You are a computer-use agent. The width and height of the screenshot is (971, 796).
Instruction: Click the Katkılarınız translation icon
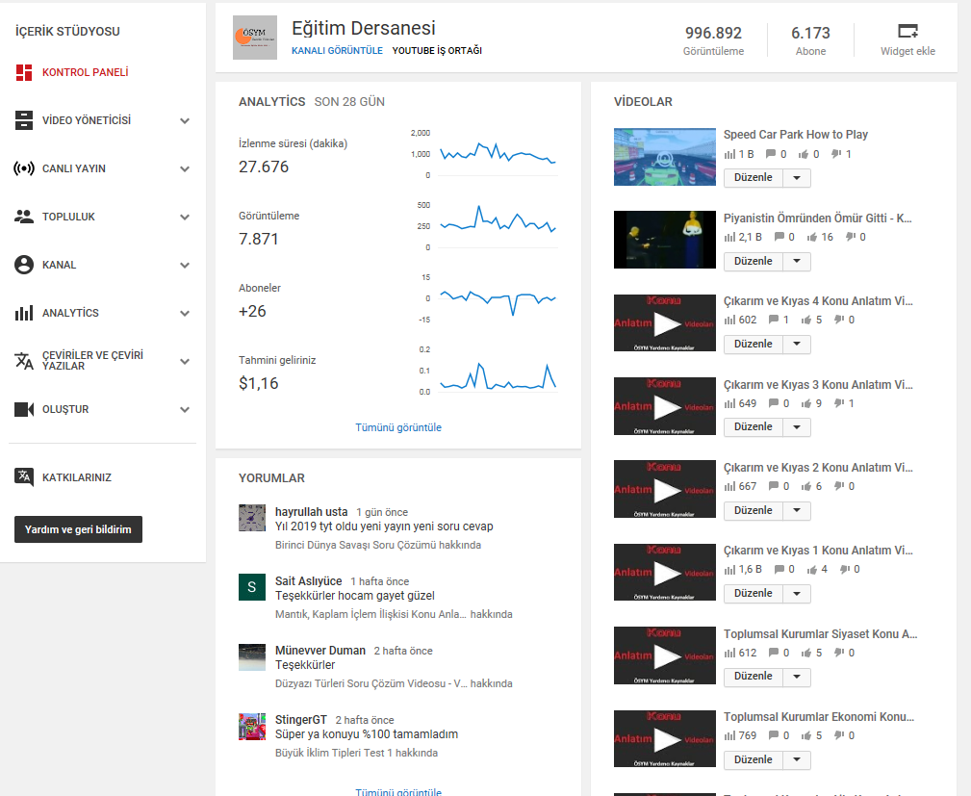pyautogui.click(x=23, y=477)
